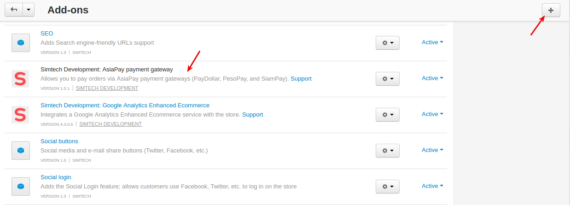Open gear menu for Social buttons
This screenshot has height=205, width=570.
coord(388,150)
